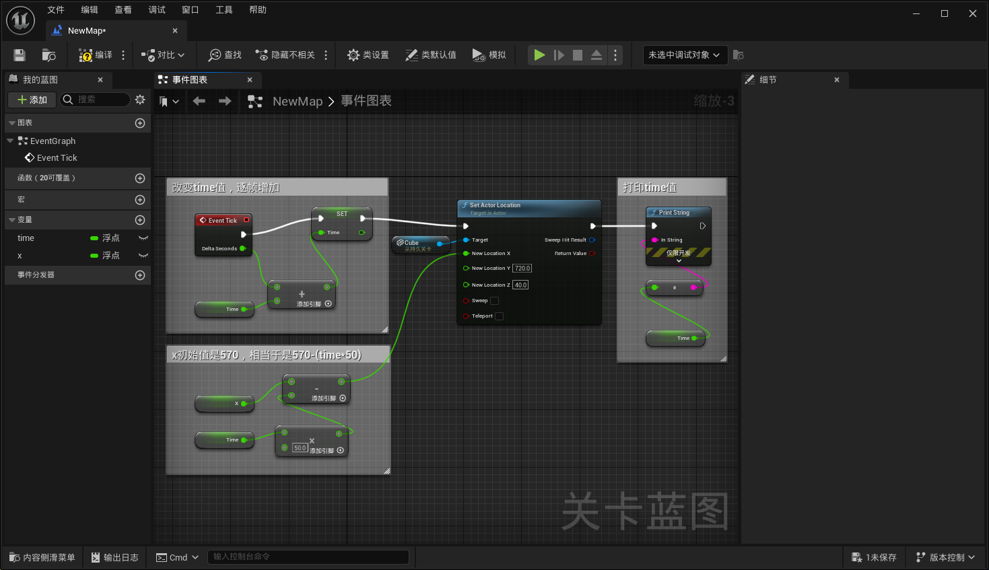
Task: Collapse the EventGraph tree item
Action: point(10,141)
